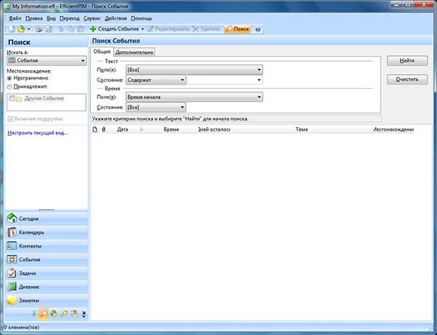Viewport: 437px width, 335px height.
Task: Open the Время начала field dropdown
Action: tap(194, 97)
